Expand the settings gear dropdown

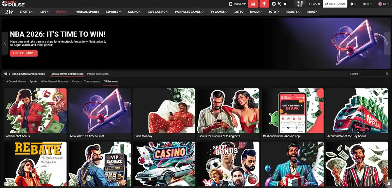pos(353,4)
